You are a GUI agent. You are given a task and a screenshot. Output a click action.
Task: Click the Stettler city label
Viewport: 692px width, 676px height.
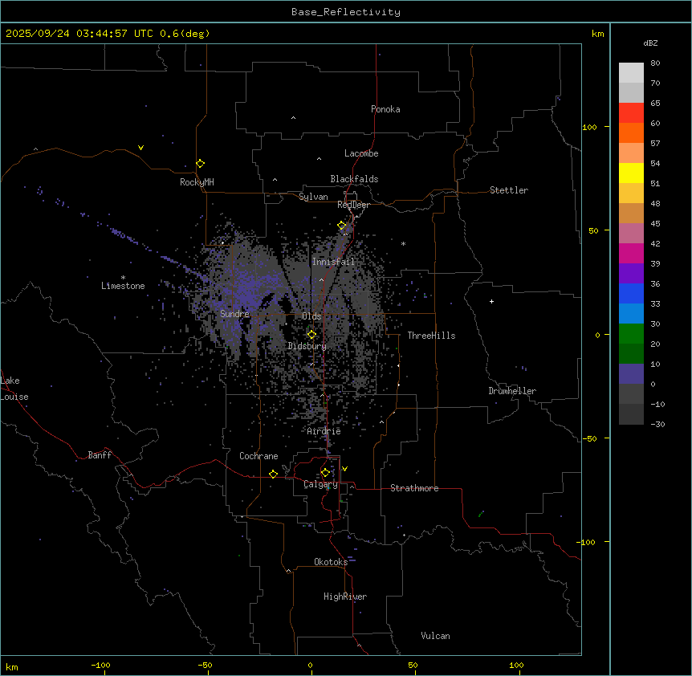(509, 190)
